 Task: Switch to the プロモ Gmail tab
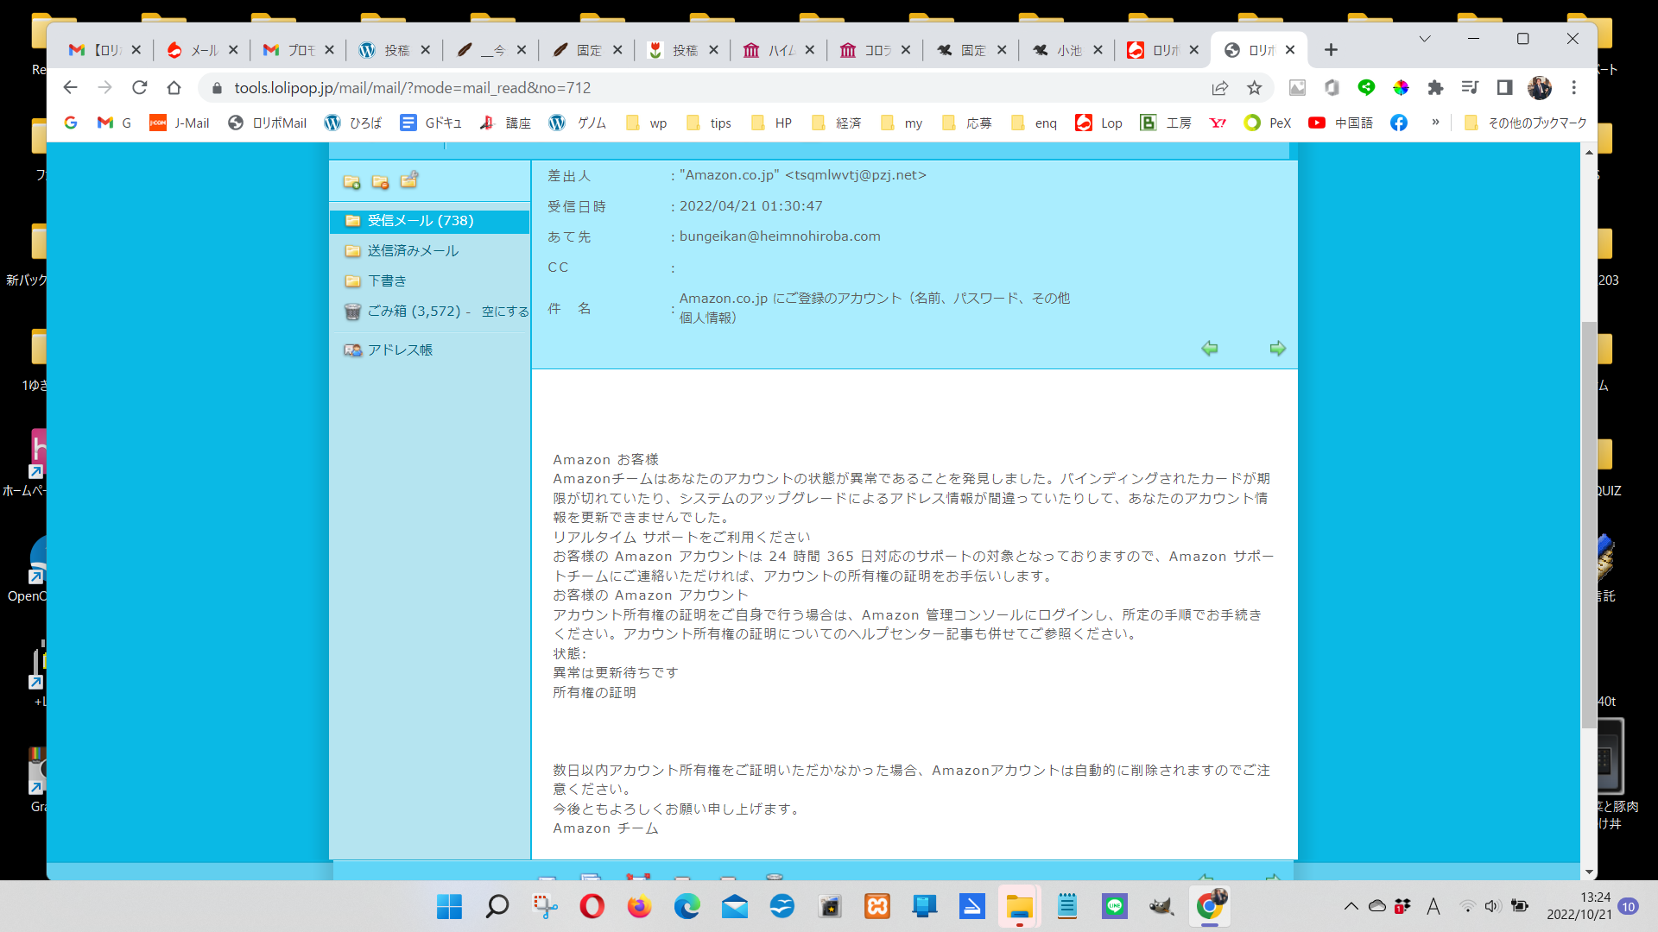tap(299, 50)
